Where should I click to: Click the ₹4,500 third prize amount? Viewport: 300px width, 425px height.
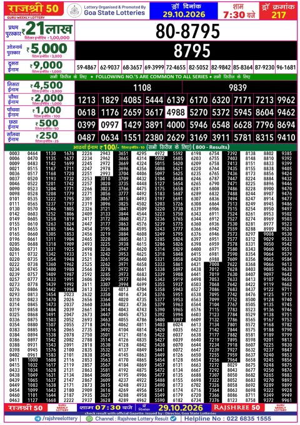[x=47, y=85]
